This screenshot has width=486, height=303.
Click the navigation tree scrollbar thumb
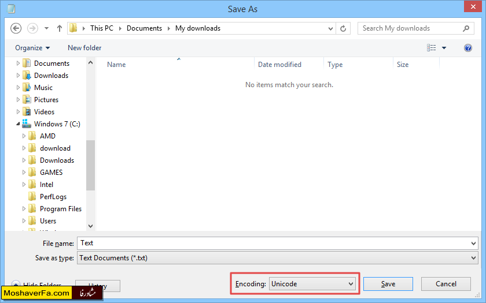tap(90, 166)
